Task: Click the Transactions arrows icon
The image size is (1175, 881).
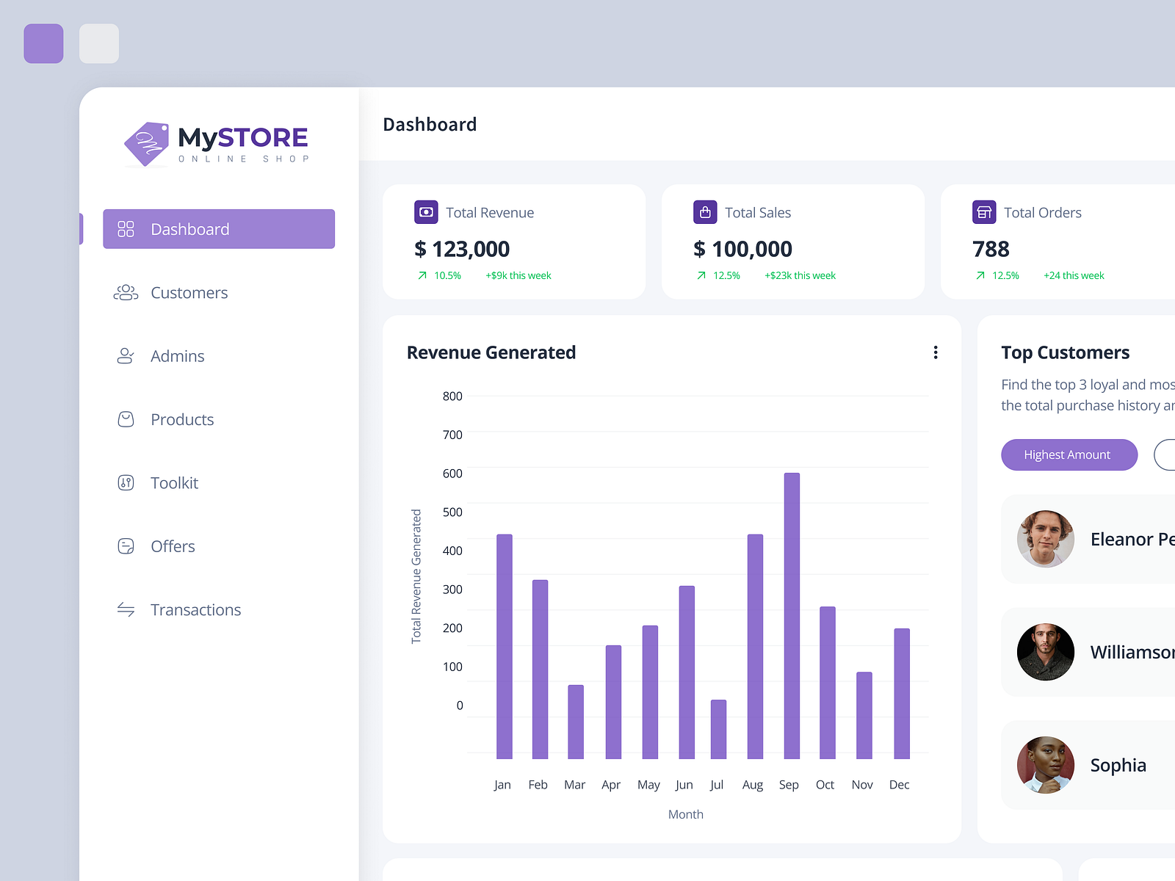Action: (x=126, y=609)
